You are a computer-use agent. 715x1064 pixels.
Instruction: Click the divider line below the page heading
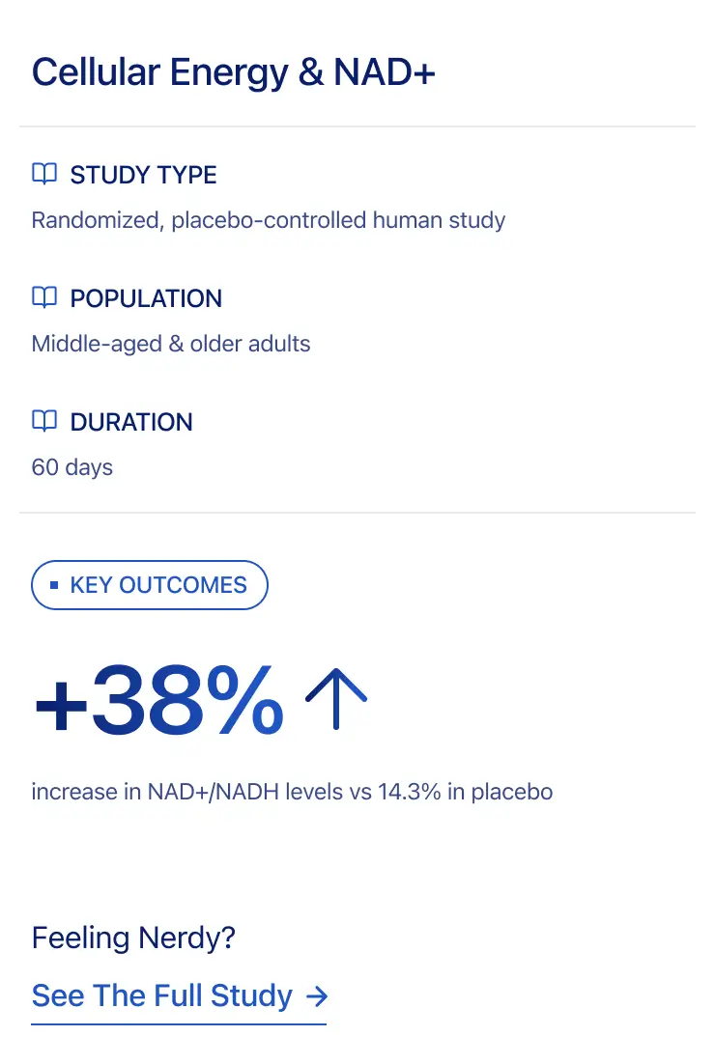pyautogui.click(x=357, y=126)
